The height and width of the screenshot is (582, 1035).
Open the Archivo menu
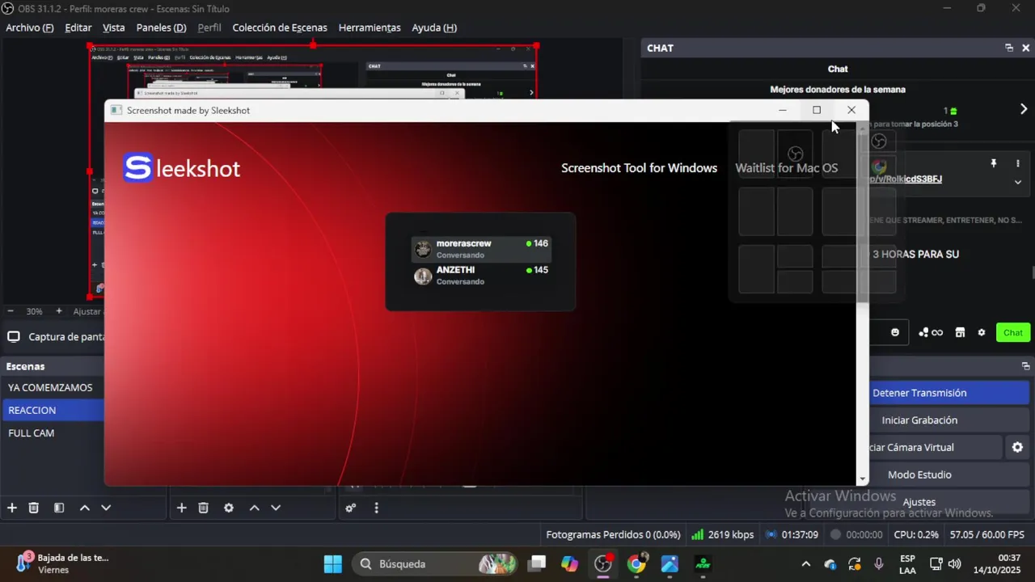click(29, 27)
